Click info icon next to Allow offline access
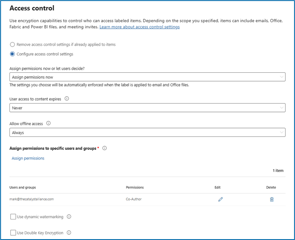Image resolution: width=295 pixels, height=240 pixels. pyautogui.click(x=48, y=124)
